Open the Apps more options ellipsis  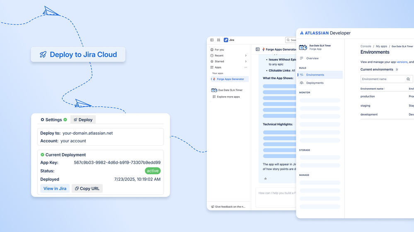tap(246, 67)
